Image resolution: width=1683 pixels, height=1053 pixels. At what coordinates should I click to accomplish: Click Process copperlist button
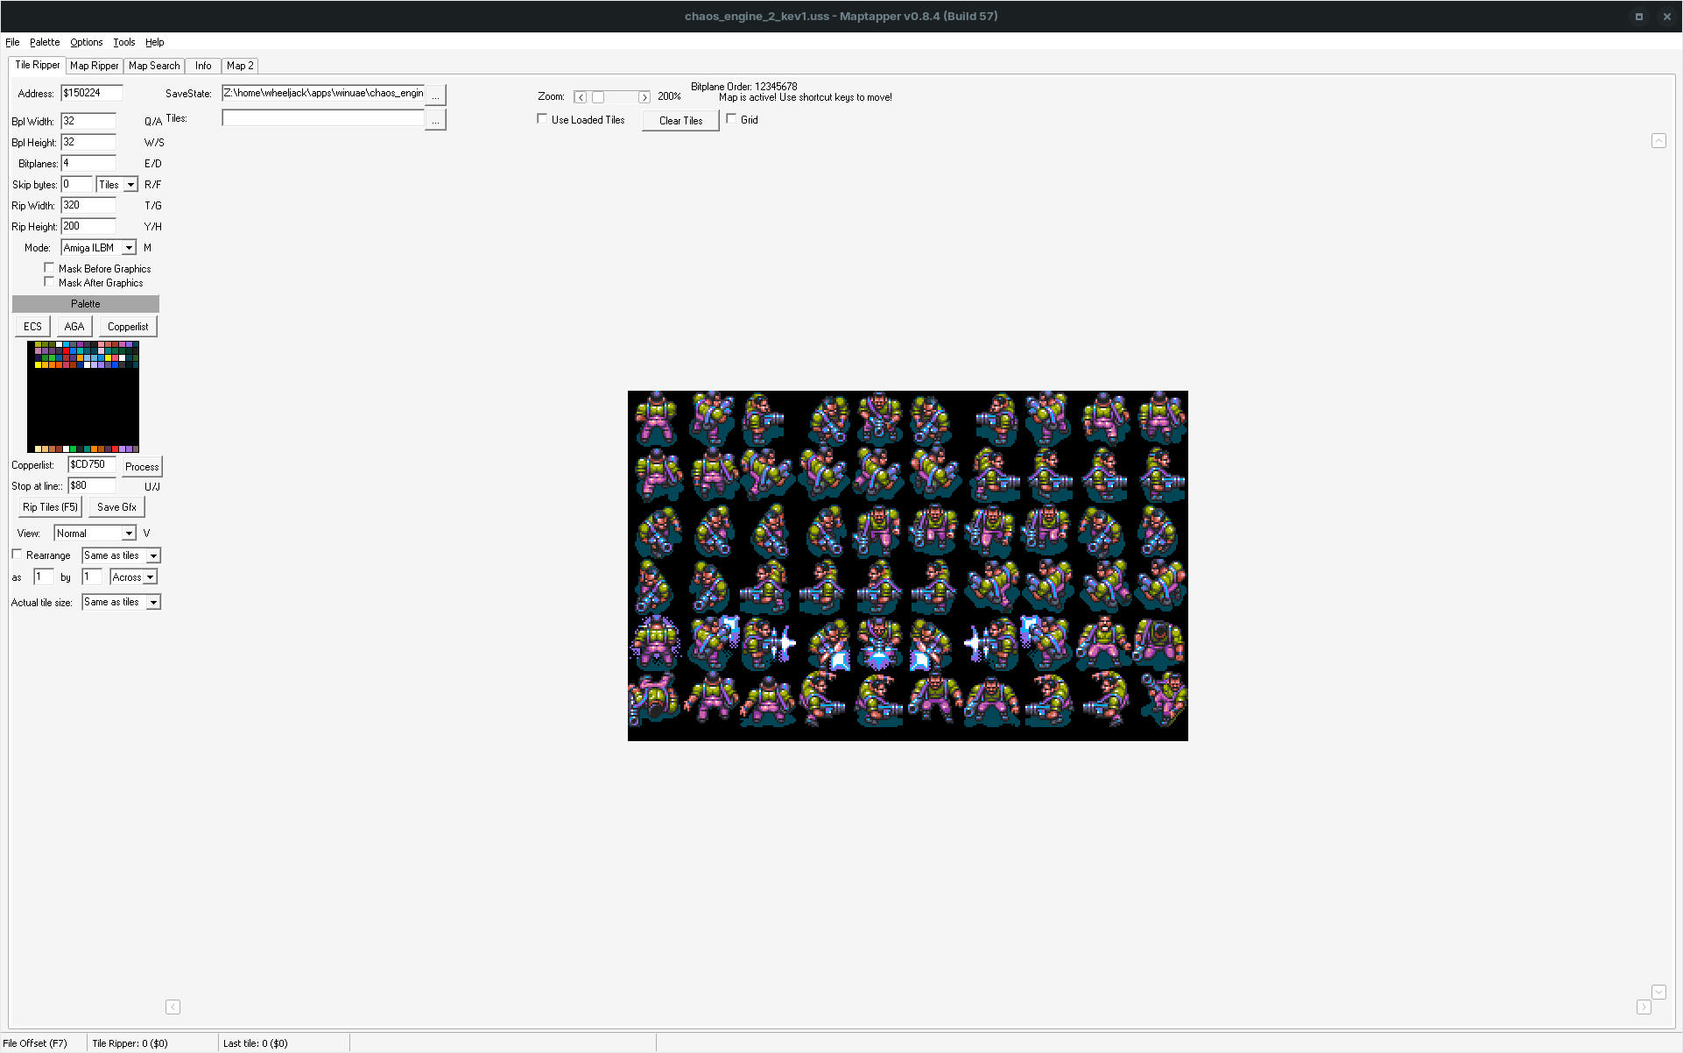pos(142,467)
